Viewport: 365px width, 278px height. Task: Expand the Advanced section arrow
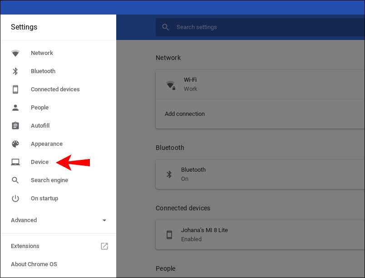[x=104, y=220]
